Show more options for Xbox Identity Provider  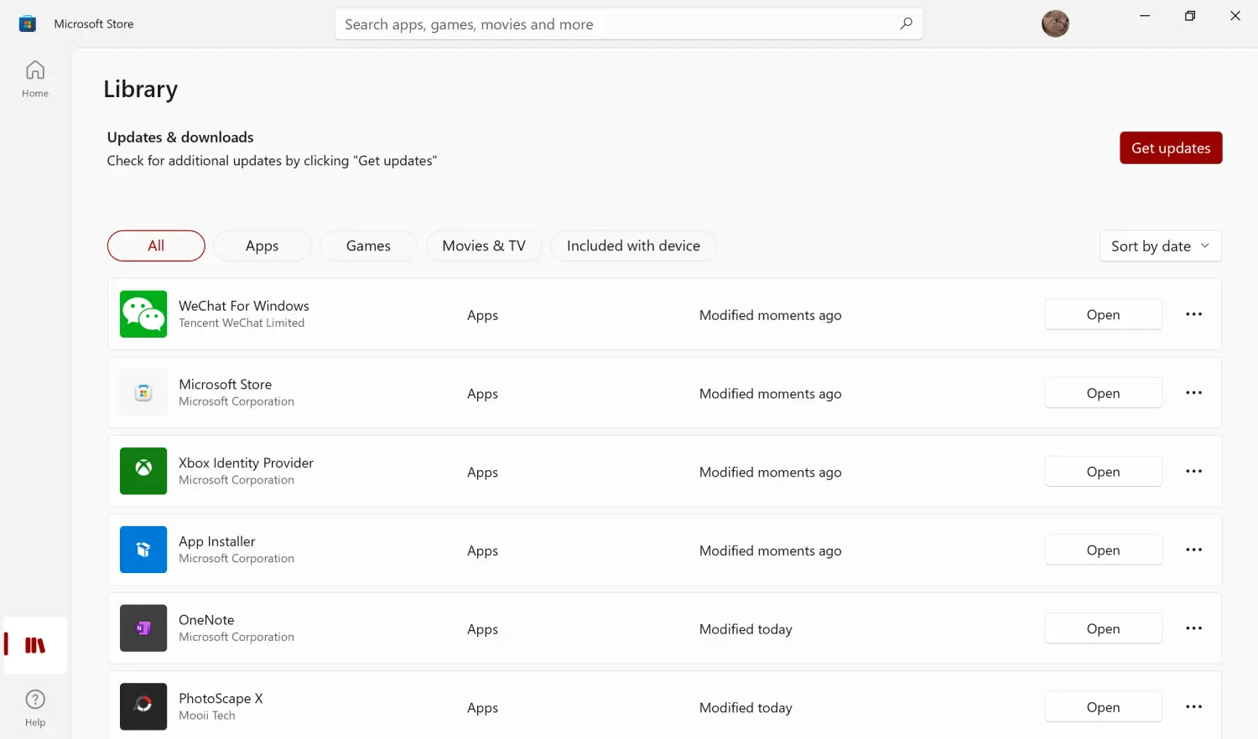coord(1193,471)
